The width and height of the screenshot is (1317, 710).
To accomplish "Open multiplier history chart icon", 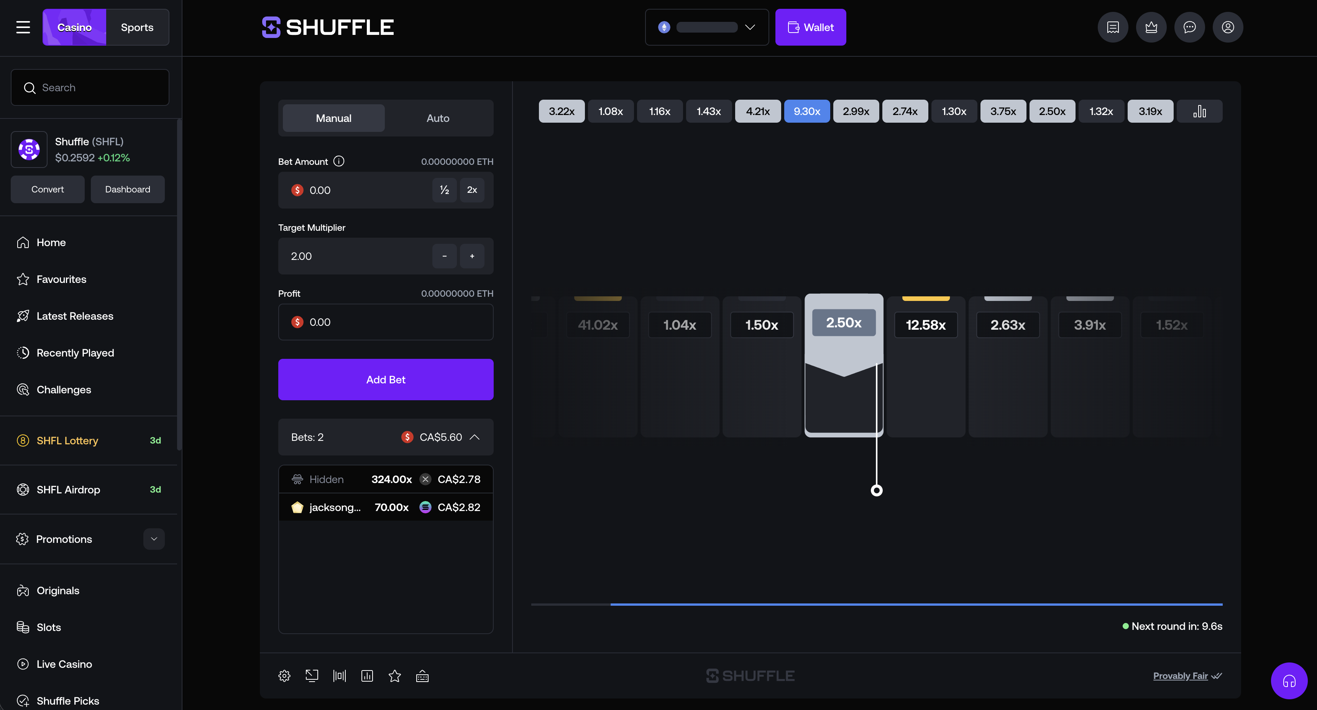I will (x=1199, y=111).
